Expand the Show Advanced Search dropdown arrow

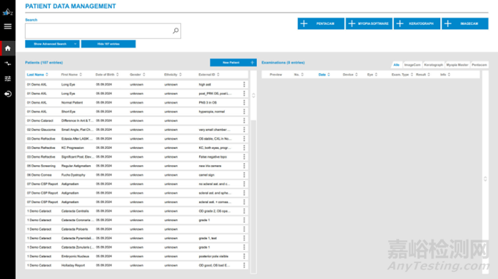click(x=75, y=44)
